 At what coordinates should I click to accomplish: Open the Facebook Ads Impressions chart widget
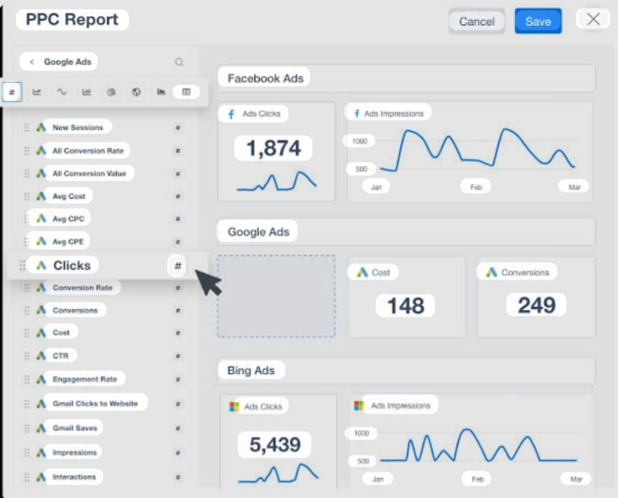(470, 152)
